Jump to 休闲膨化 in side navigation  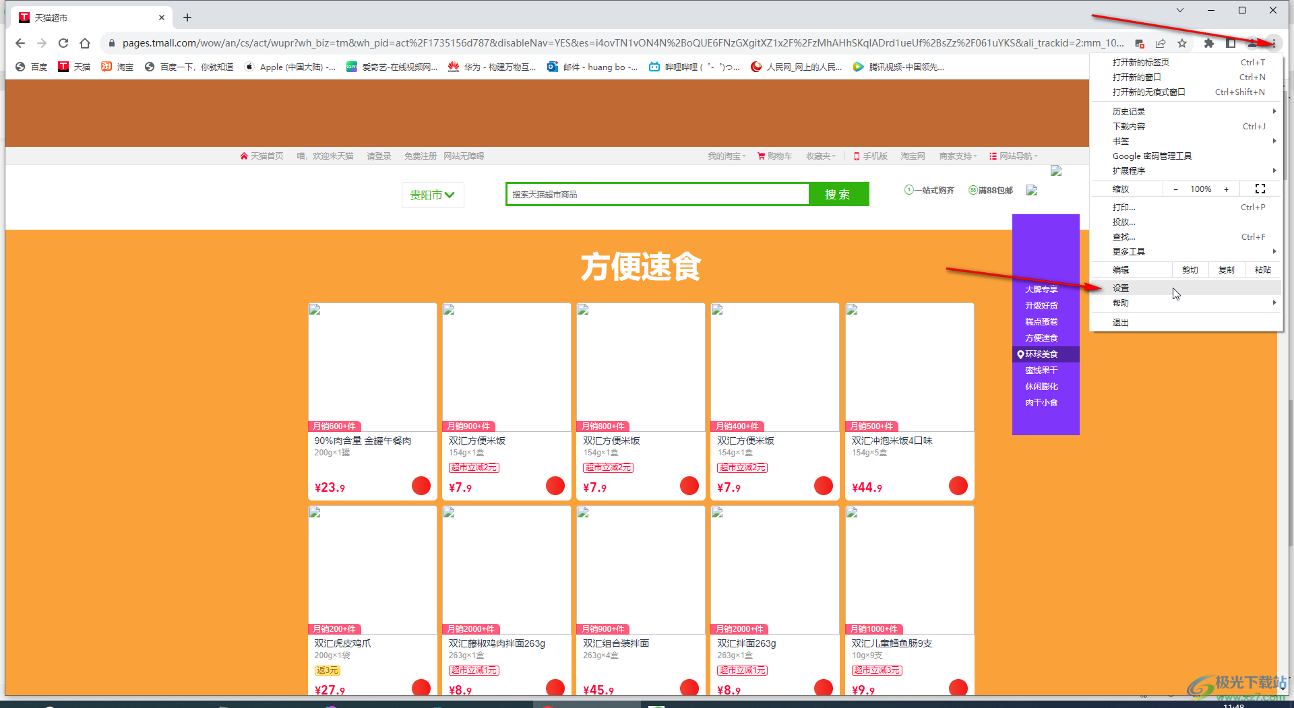(1041, 387)
